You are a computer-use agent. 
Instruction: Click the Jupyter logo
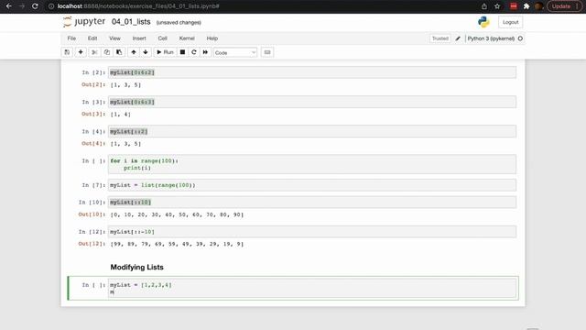pyautogui.click(x=84, y=22)
